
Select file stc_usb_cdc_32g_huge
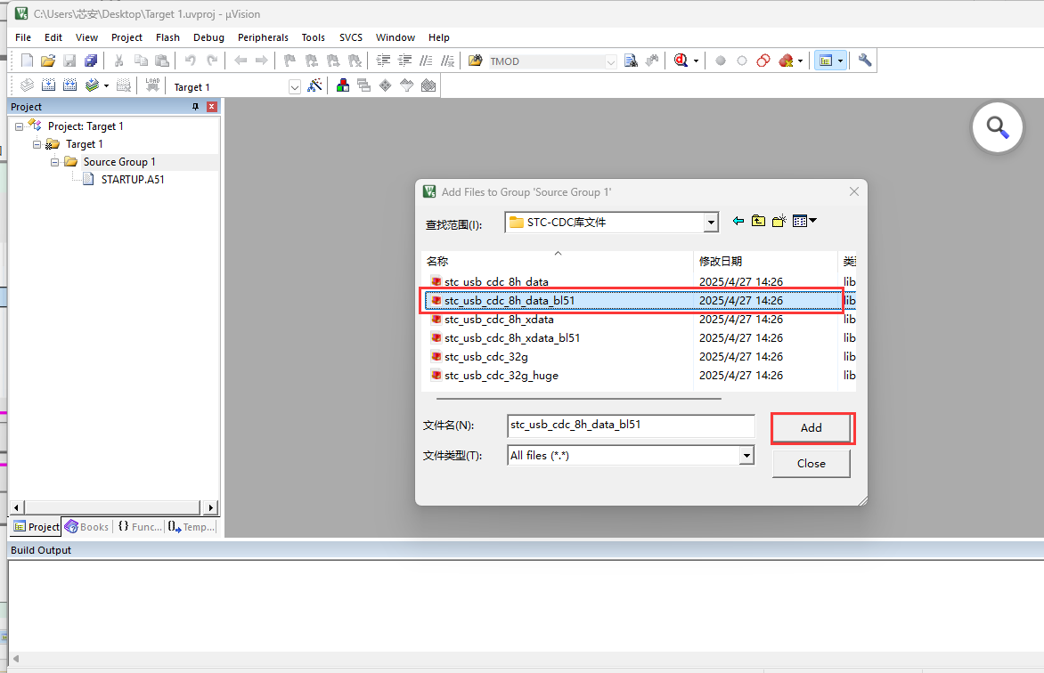[502, 376]
